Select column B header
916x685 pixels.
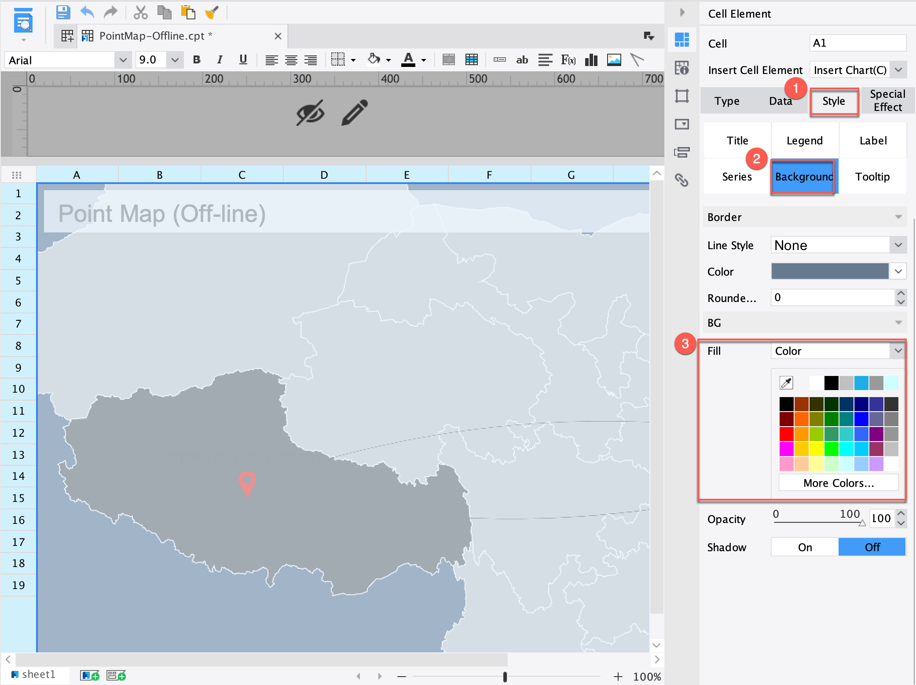[x=160, y=175]
